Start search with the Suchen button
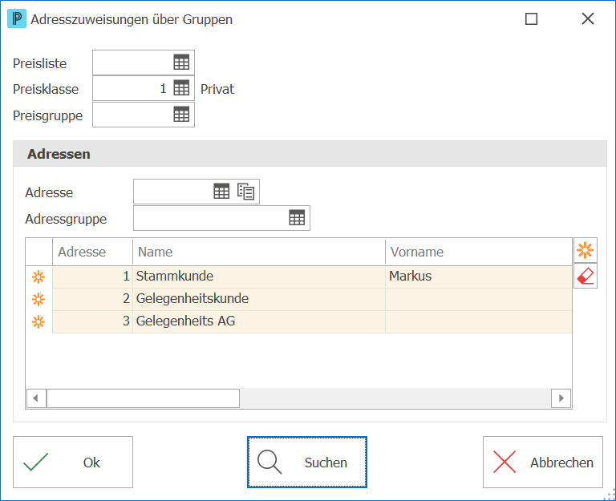 point(307,463)
